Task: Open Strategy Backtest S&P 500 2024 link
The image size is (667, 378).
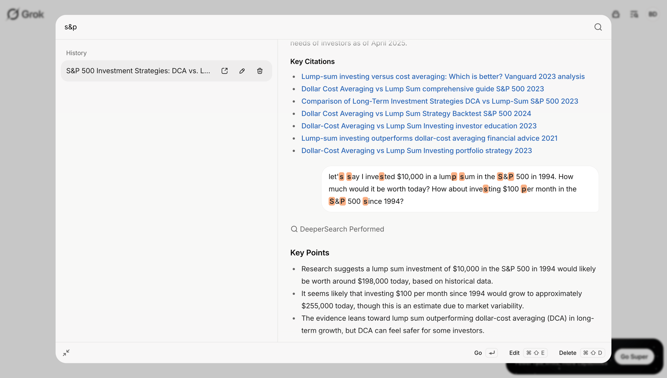Action: coord(416,113)
